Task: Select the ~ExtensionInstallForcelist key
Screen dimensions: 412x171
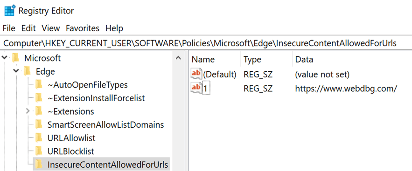Action: coord(96,98)
